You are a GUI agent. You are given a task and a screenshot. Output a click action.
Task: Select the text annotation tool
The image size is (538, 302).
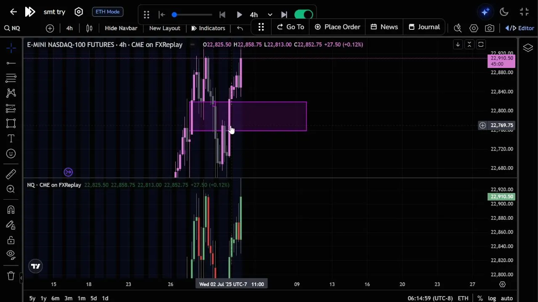[11, 138]
